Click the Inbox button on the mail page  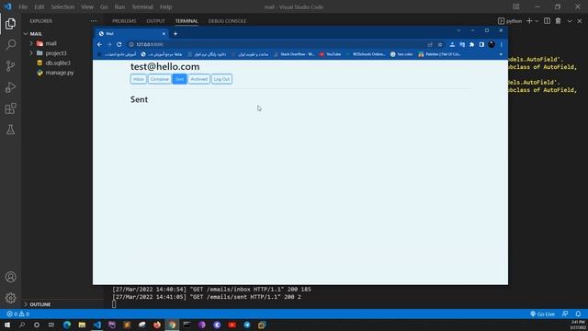[x=139, y=79]
